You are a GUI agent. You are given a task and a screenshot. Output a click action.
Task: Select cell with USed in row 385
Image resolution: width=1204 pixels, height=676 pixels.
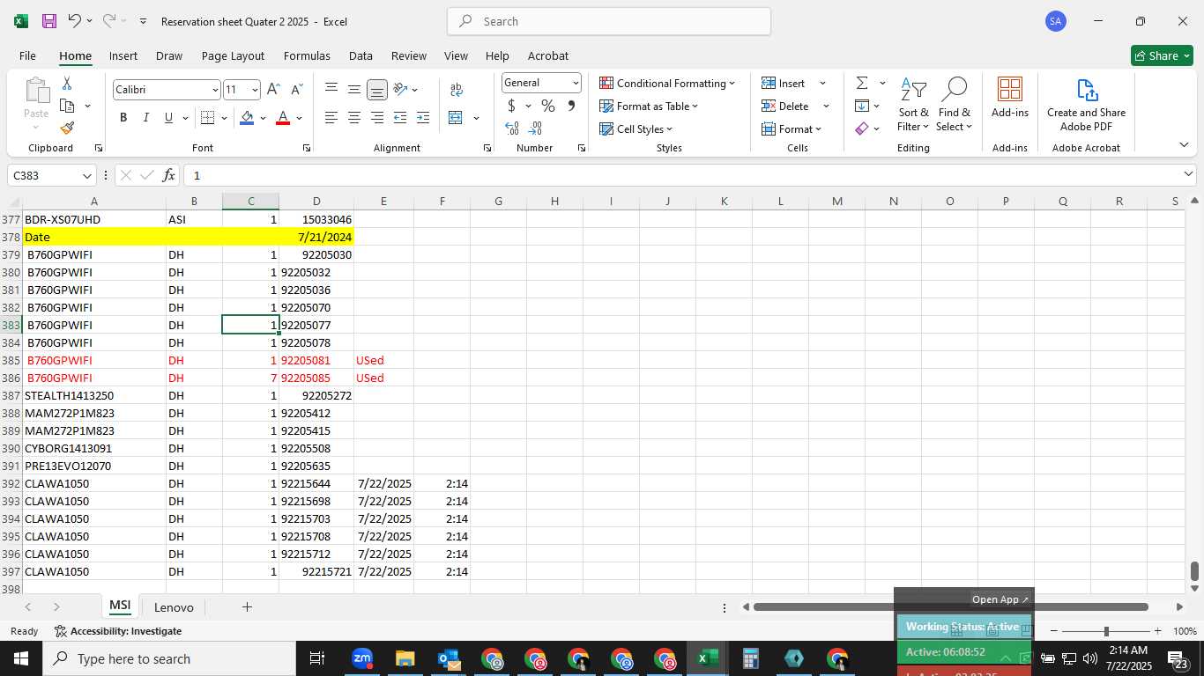click(x=383, y=360)
